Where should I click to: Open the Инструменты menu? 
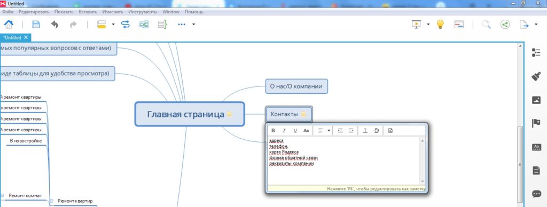click(143, 12)
